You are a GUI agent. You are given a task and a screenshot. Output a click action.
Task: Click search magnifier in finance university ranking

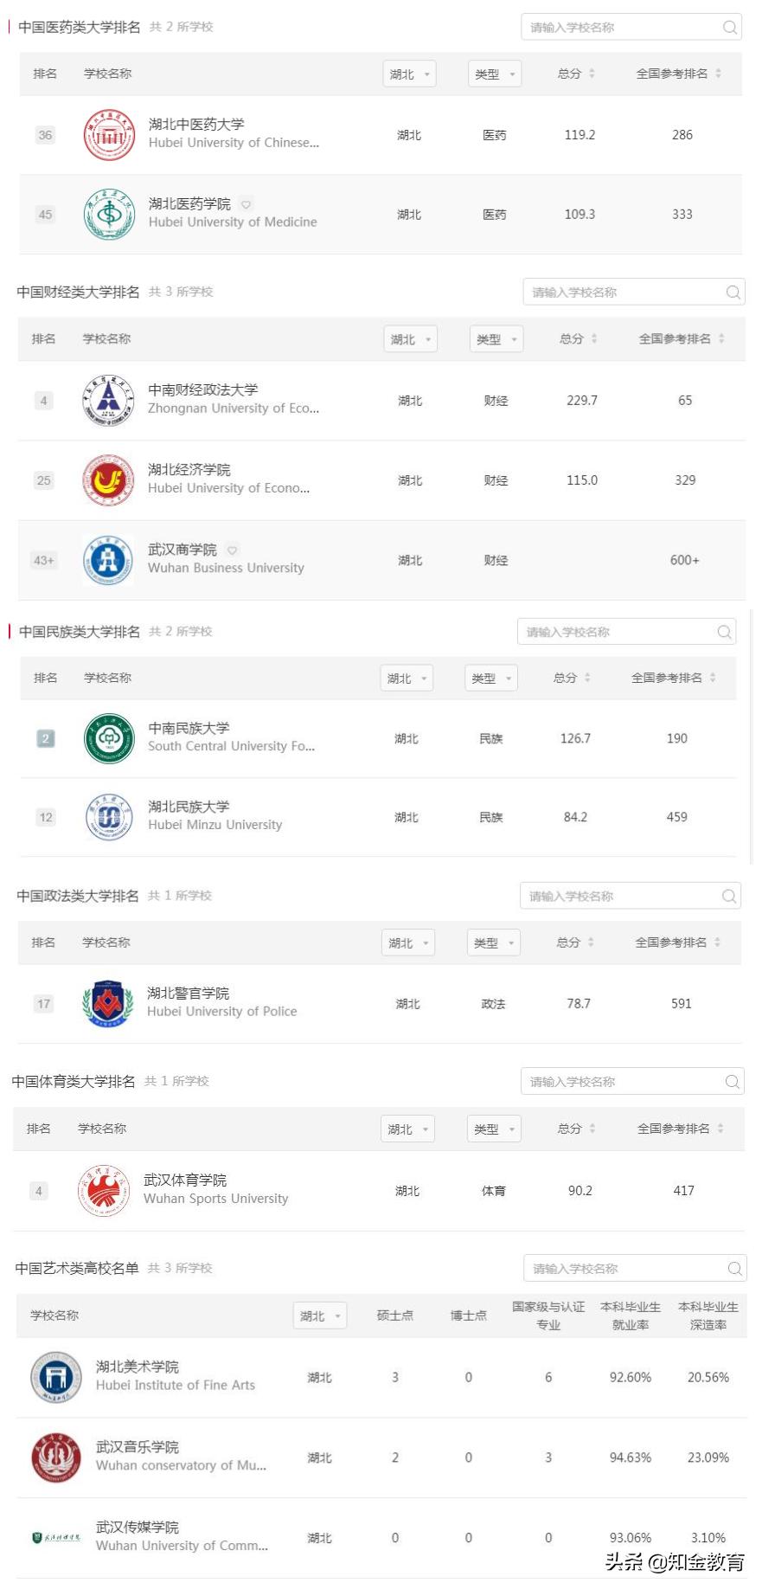click(733, 293)
